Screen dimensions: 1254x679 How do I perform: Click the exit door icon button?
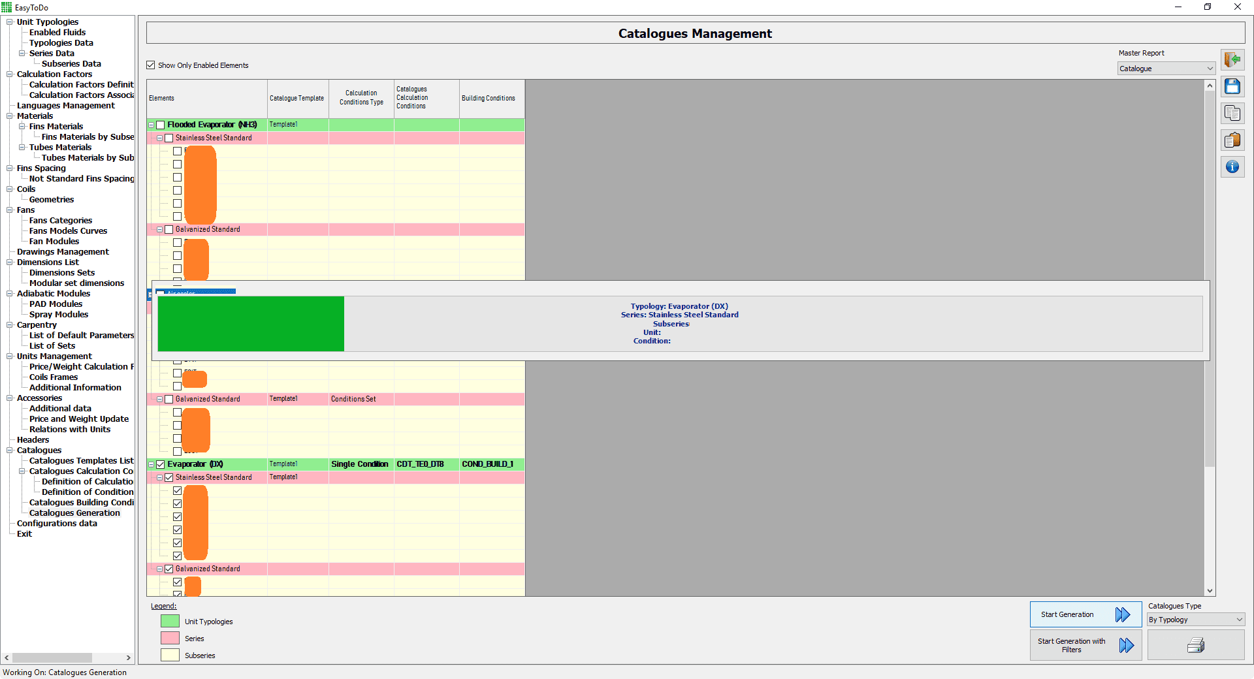pos(1232,60)
